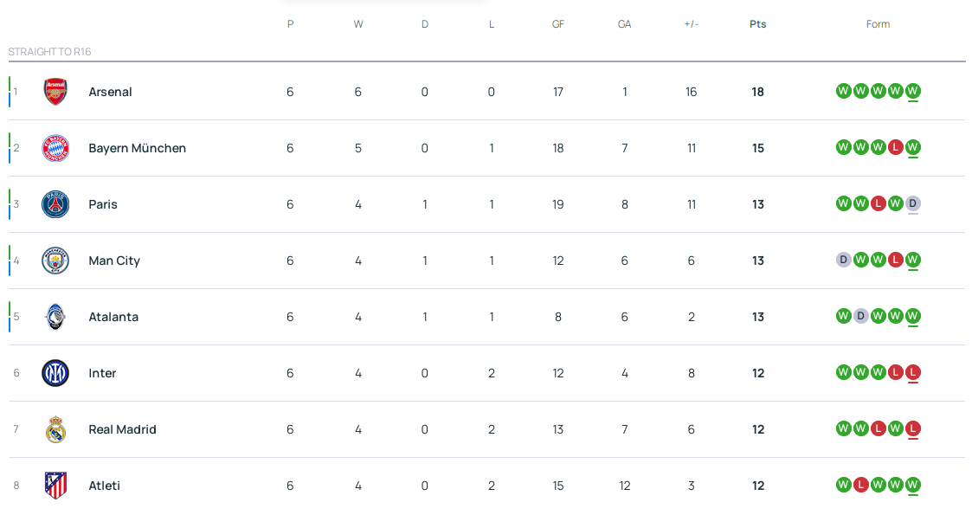The image size is (972, 515).
Task: Sort the table by Pts column
Action: (757, 24)
